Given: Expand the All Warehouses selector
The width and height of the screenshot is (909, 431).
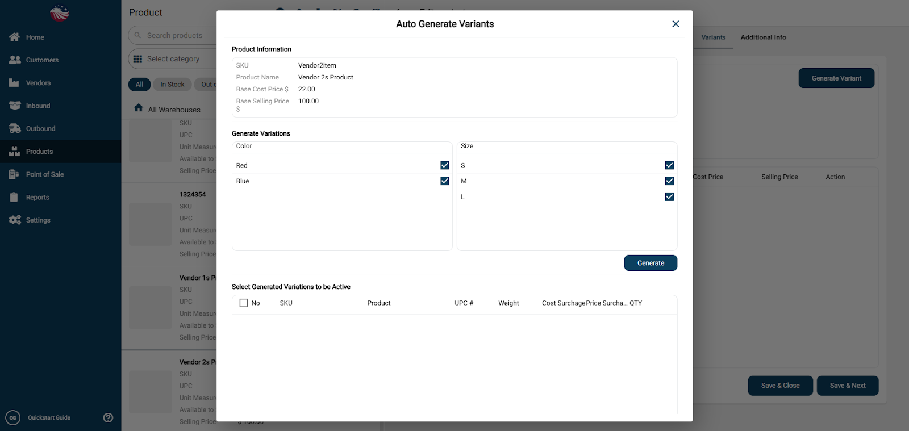Looking at the screenshot, I should 174,110.
